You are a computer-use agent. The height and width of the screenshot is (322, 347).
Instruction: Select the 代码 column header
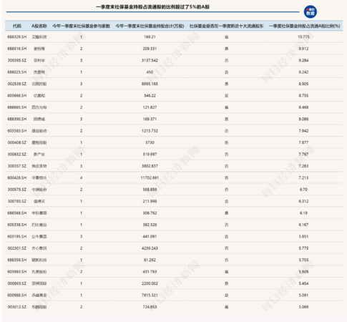17,26
